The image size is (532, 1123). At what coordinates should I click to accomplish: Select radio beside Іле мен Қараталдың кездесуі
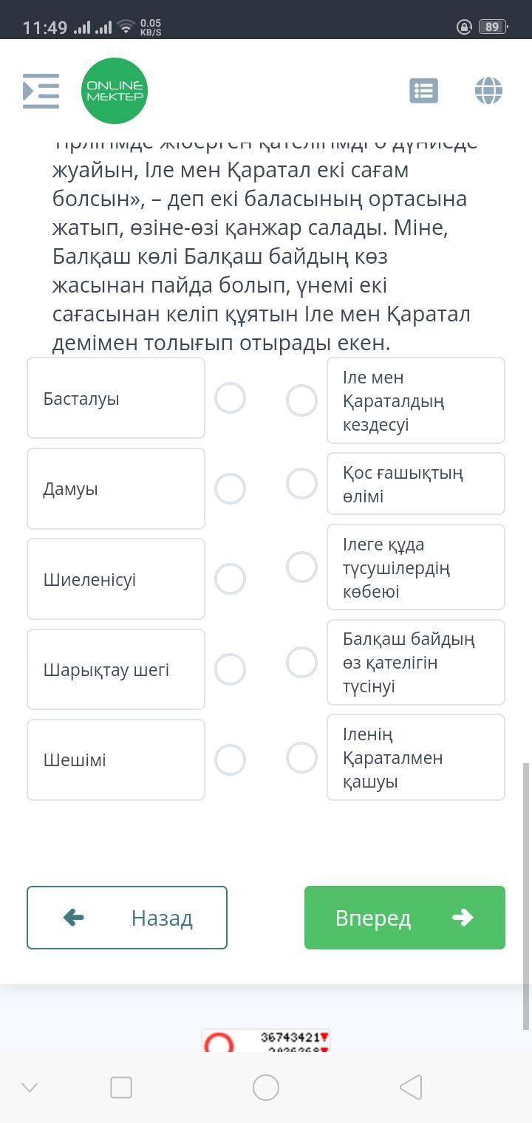coord(301,400)
